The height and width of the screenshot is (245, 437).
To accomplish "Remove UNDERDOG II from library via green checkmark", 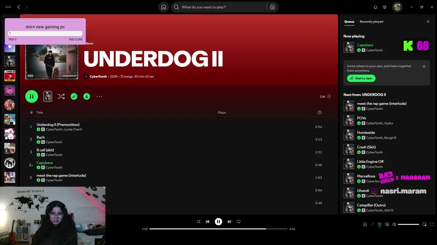I will (74, 97).
